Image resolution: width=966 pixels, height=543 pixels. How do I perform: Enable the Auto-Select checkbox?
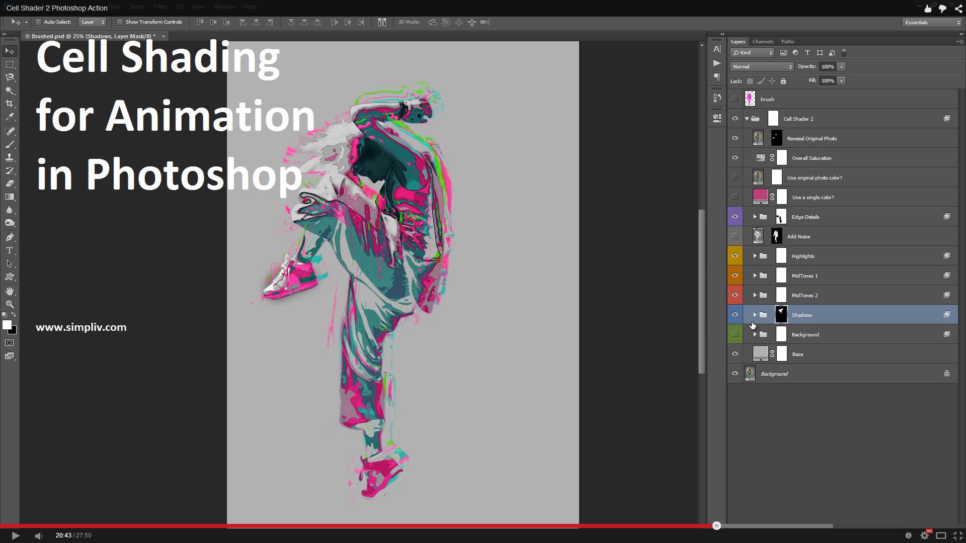(x=38, y=22)
